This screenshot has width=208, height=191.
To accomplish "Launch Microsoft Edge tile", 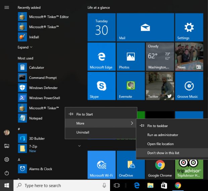I will click(101, 57).
